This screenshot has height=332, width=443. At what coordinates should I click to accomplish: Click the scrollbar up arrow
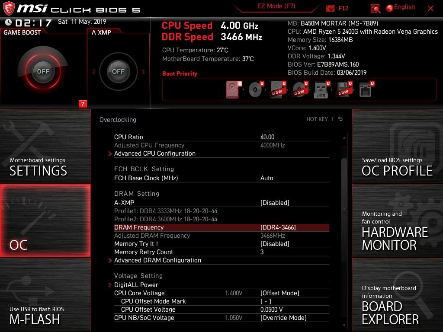point(344,138)
